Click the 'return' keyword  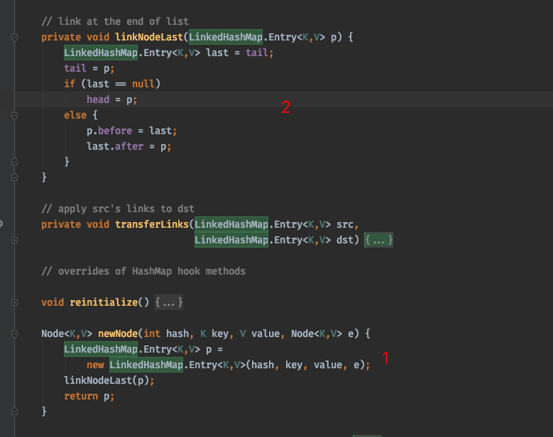81,396
